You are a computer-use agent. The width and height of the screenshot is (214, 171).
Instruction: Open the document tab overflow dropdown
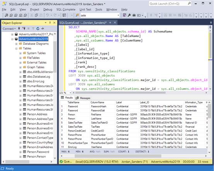pos(211,23)
